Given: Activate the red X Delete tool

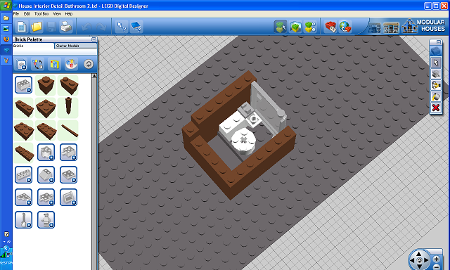Looking at the screenshot, I should pyautogui.click(x=436, y=108).
